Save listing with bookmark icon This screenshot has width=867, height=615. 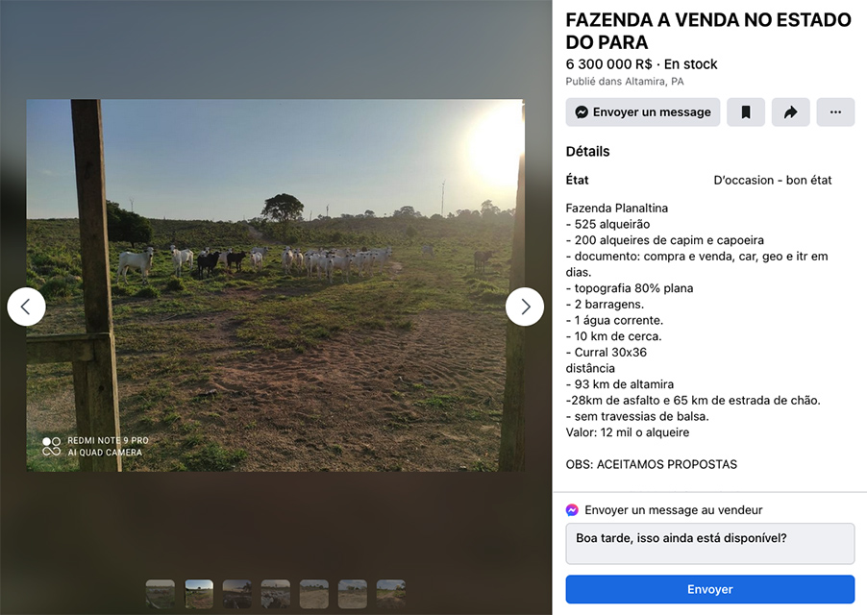click(745, 112)
